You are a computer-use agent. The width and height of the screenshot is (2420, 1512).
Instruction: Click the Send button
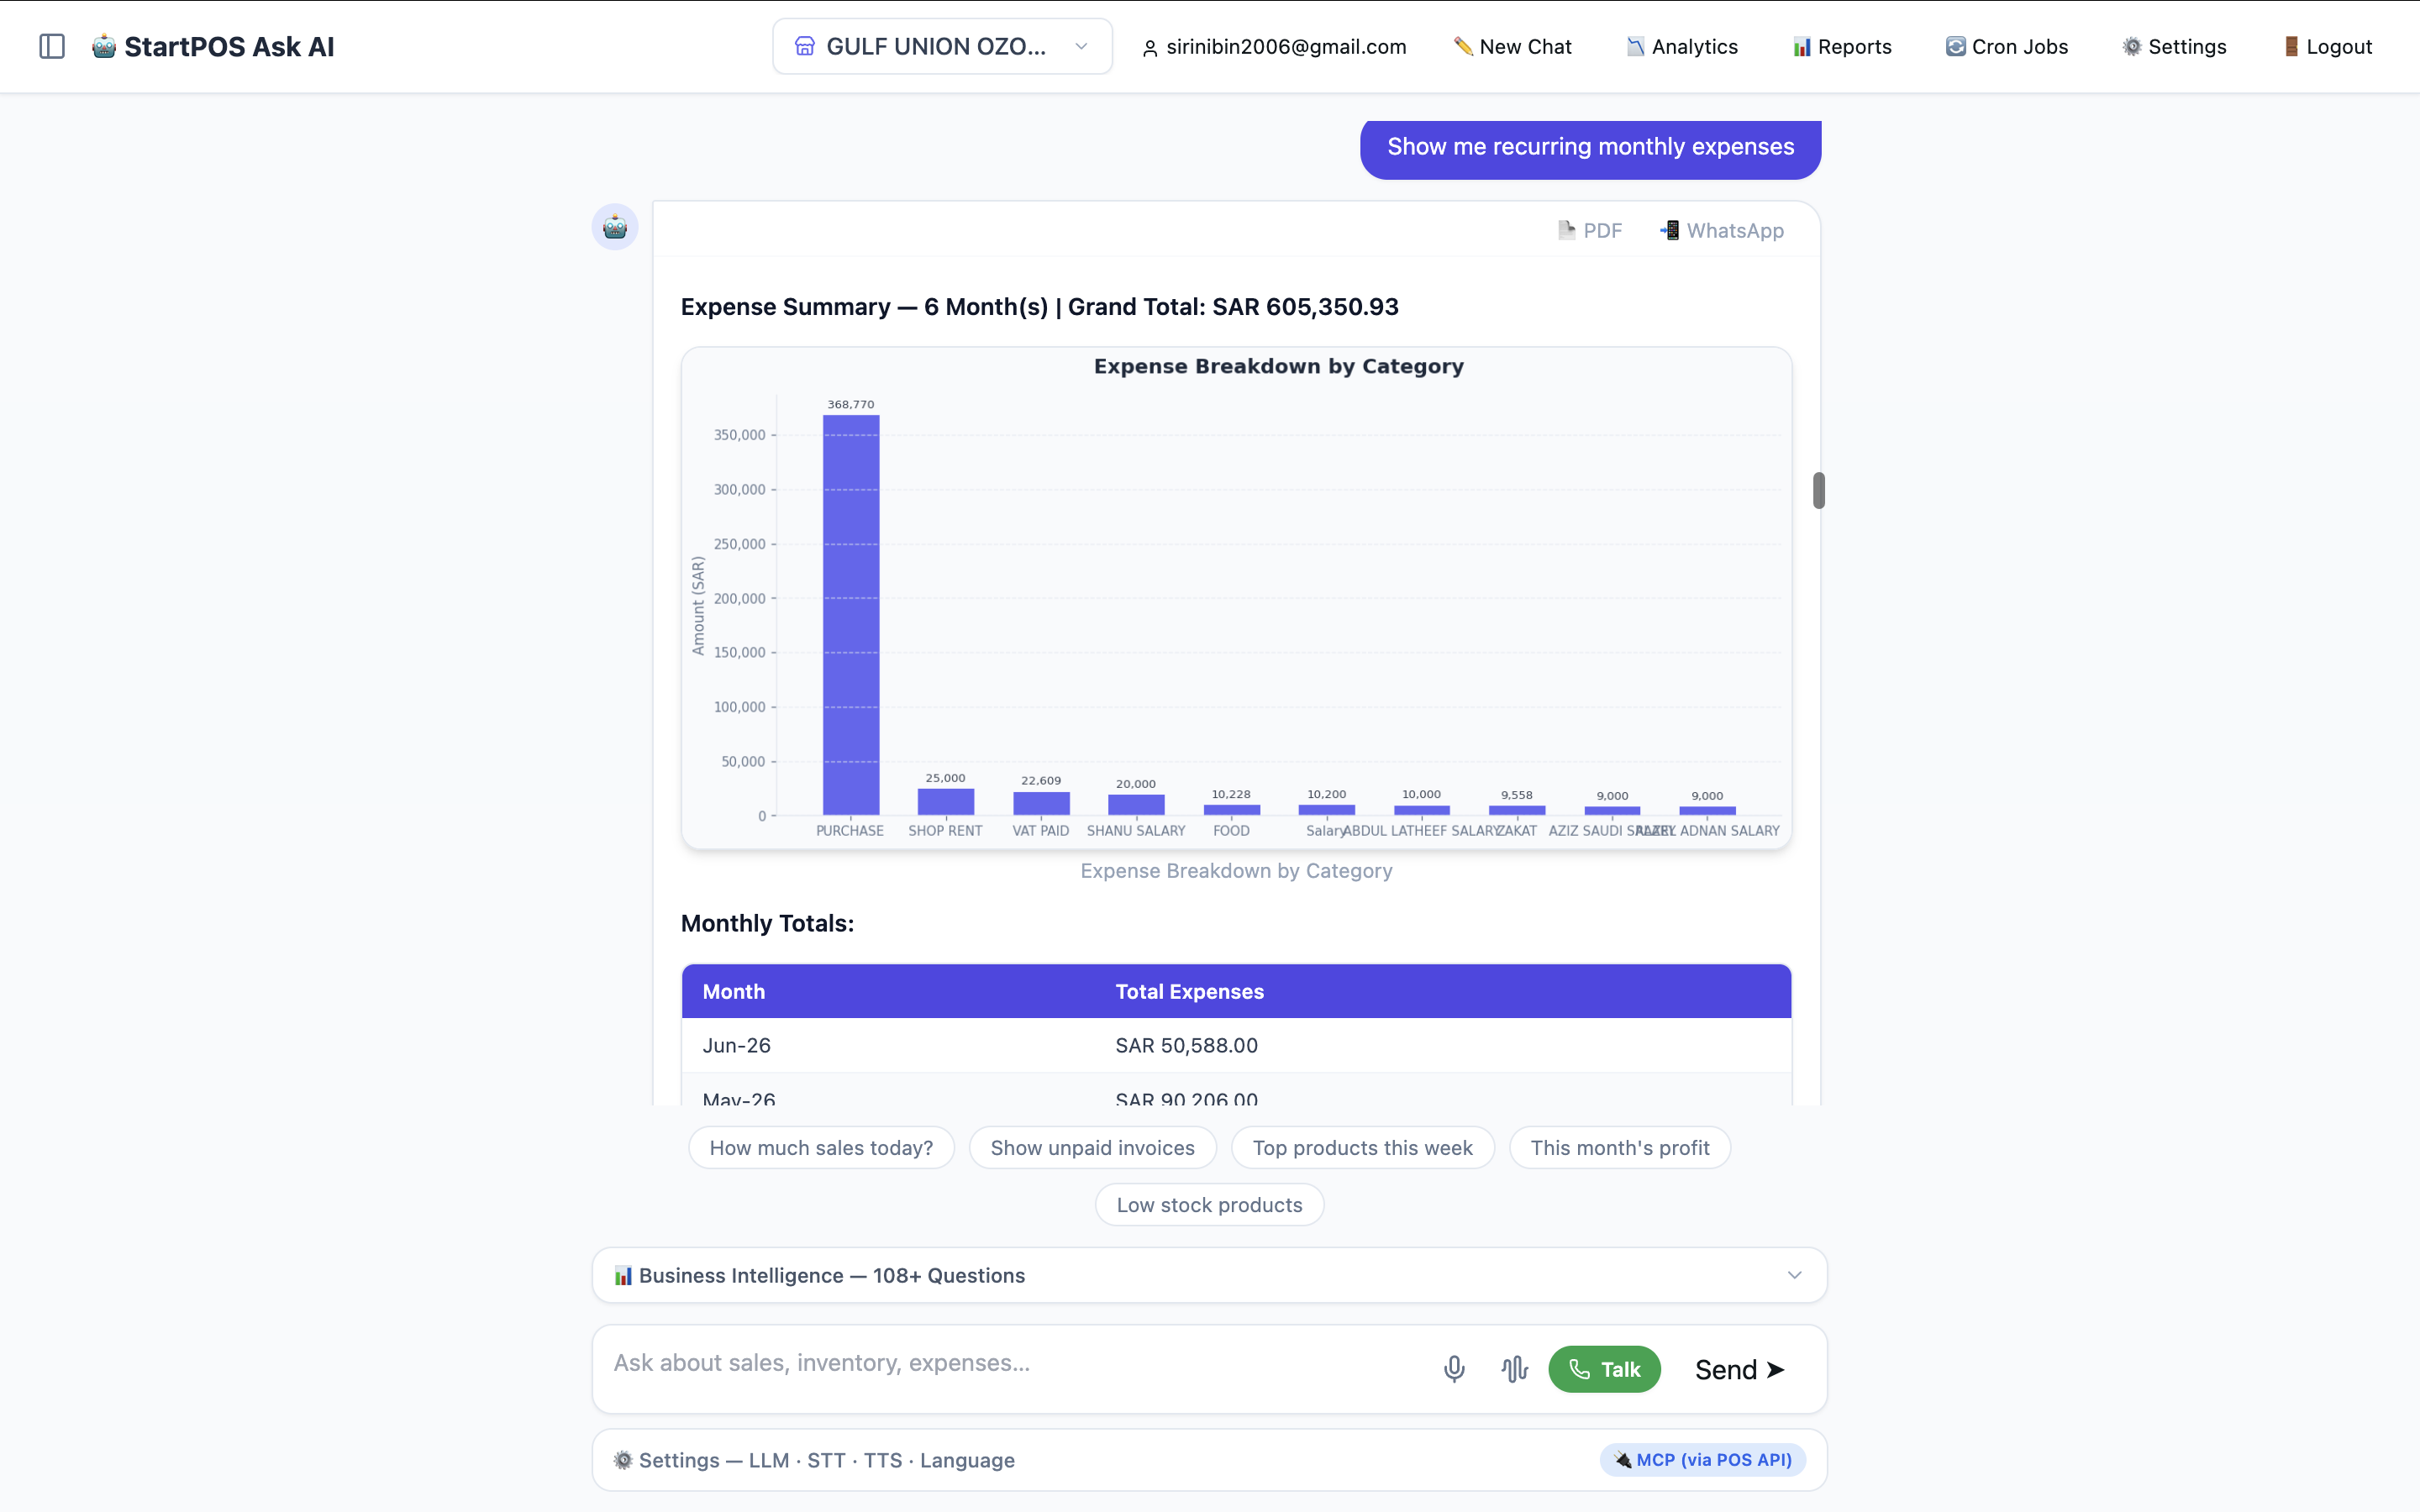coord(1740,1369)
